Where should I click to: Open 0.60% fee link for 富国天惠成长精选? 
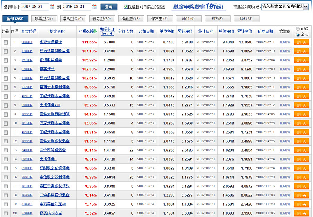pos(285,186)
